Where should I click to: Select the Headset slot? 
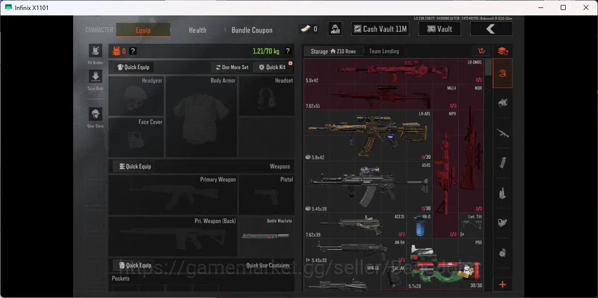pos(266,96)
